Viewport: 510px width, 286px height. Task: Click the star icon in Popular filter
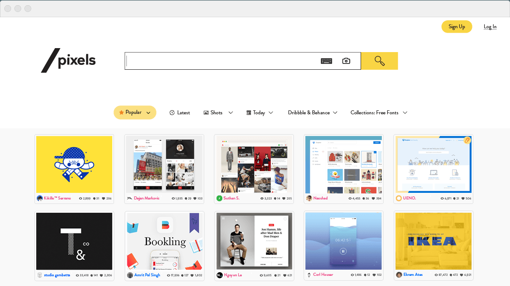pyautogui.click(x=122, y=113)
